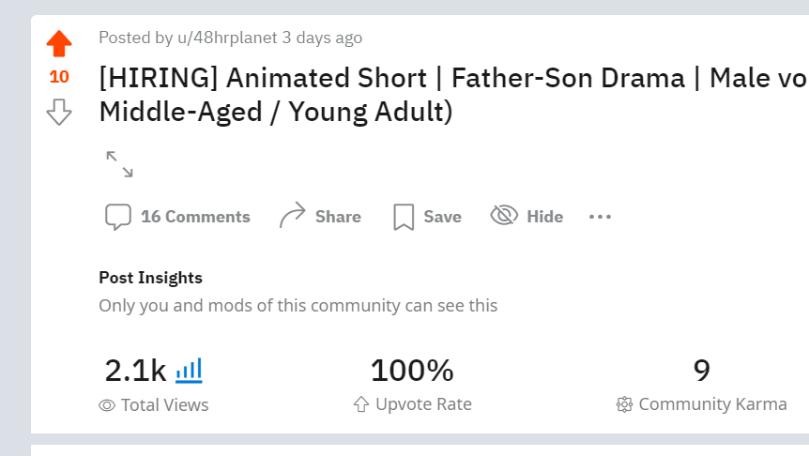
Task: Click the Share text label
Action: tap(338, 217)
